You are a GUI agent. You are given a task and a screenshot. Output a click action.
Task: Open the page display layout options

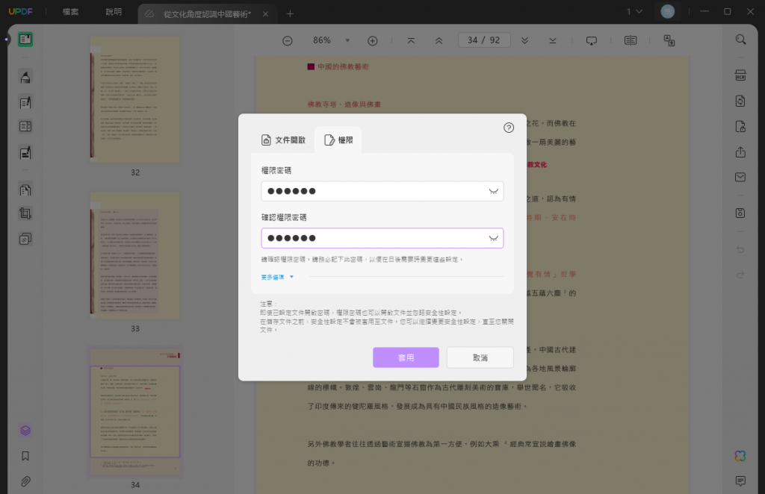coord(631,40)
